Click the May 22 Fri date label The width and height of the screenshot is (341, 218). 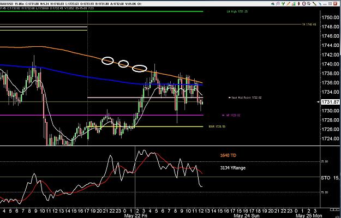(135, 216)
